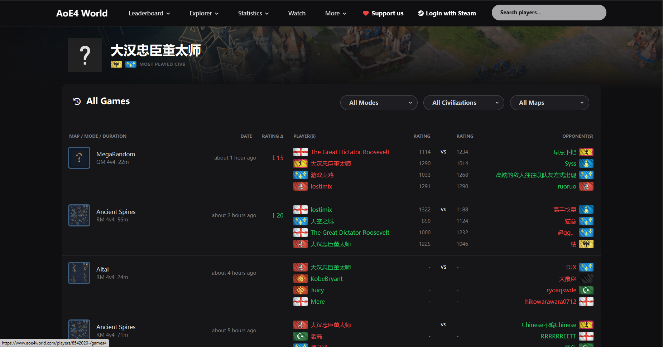Click Delhi Sultanate flag next to ryoaqswde

pos(586,290)
